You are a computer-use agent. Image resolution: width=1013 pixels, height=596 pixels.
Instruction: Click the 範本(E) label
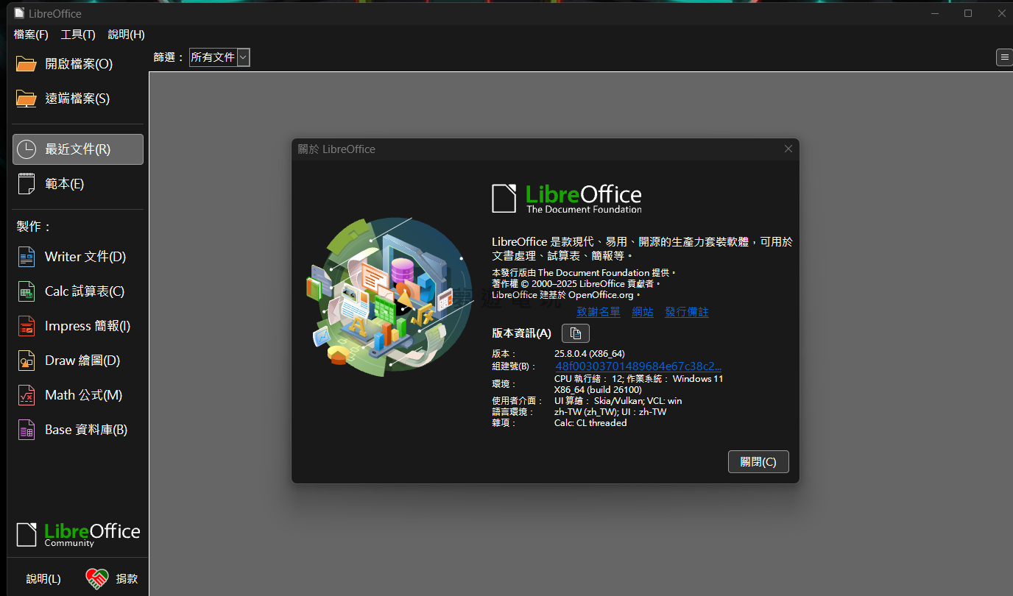(65, 184)
